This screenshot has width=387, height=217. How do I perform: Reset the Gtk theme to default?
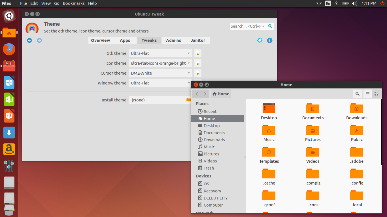(x=198, y=53)
